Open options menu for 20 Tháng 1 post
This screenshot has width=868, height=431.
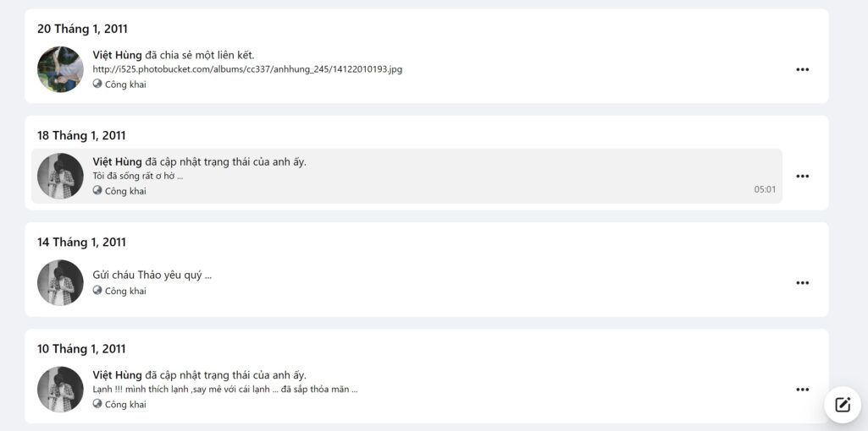[802, 69]
